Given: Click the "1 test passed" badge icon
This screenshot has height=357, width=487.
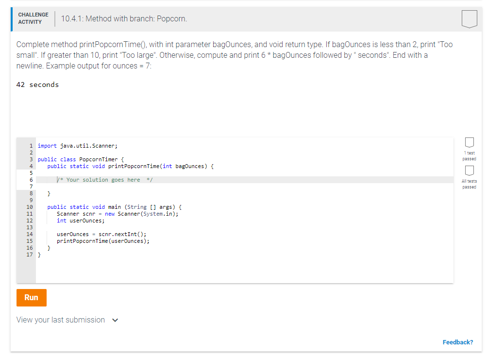Looking at the screenshot, I should coord(469,142).
